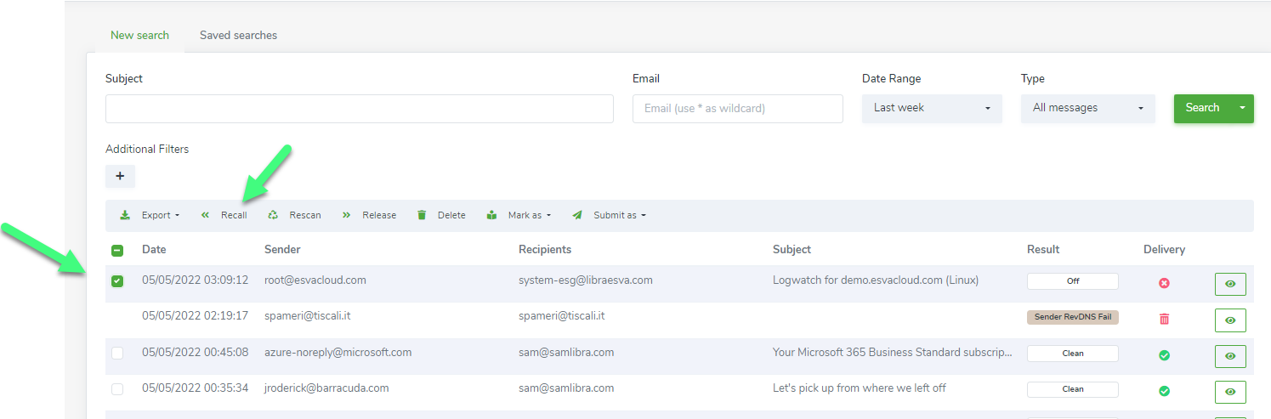
Task: View message from root@esvacloud.com with eye button
Action: tap(1230, 284)
